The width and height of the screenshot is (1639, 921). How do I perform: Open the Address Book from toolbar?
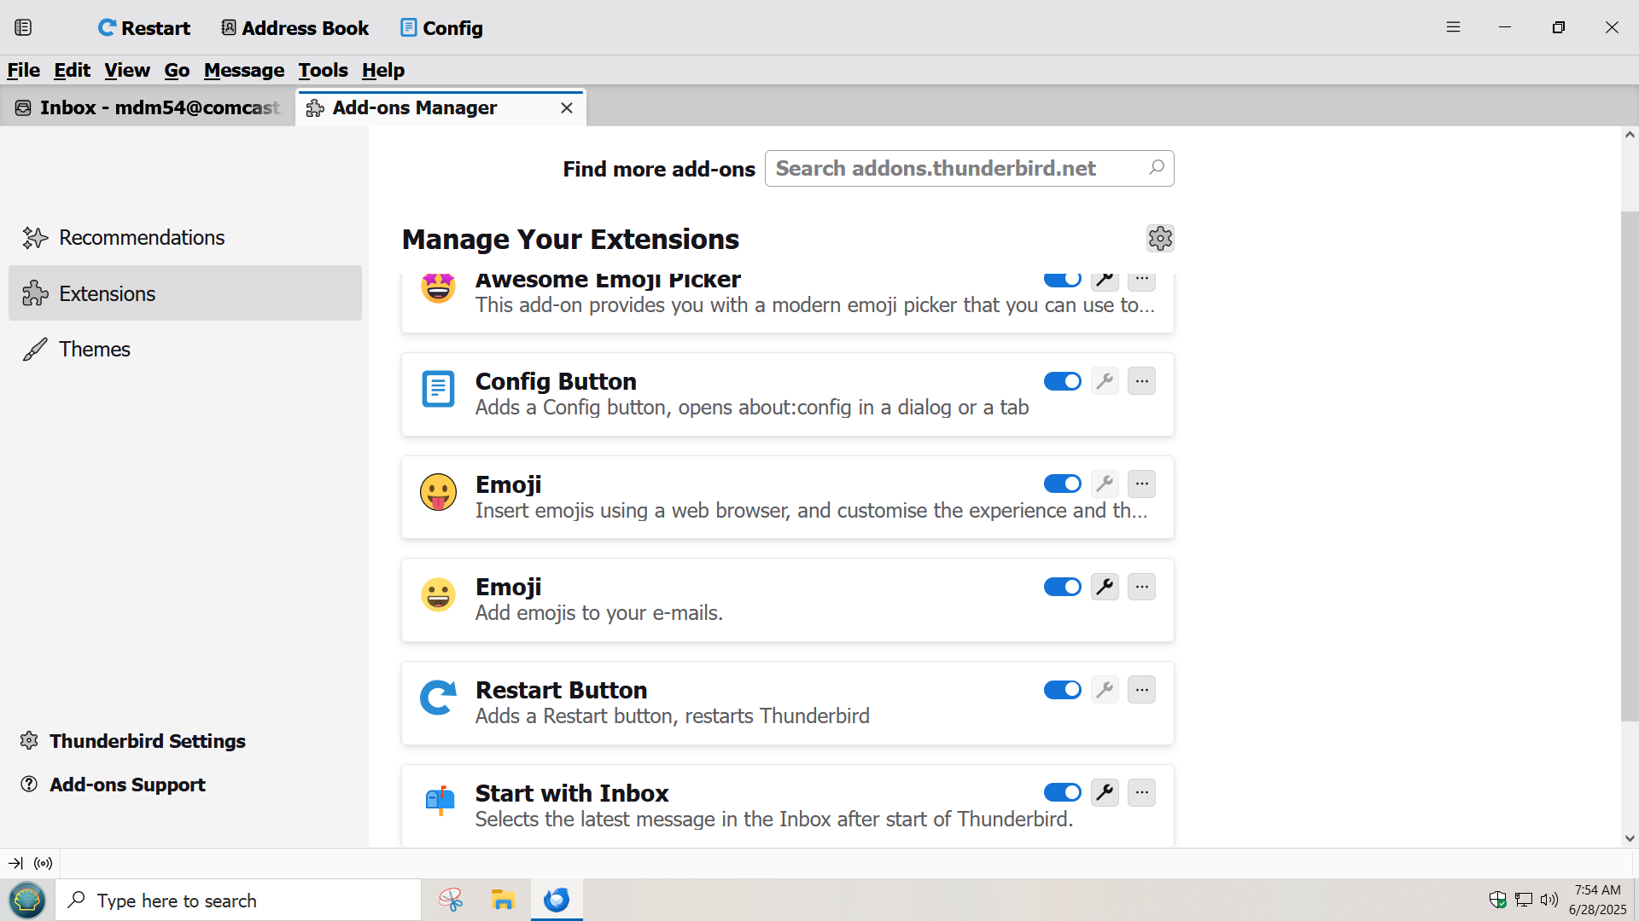(x=295, y=28)
